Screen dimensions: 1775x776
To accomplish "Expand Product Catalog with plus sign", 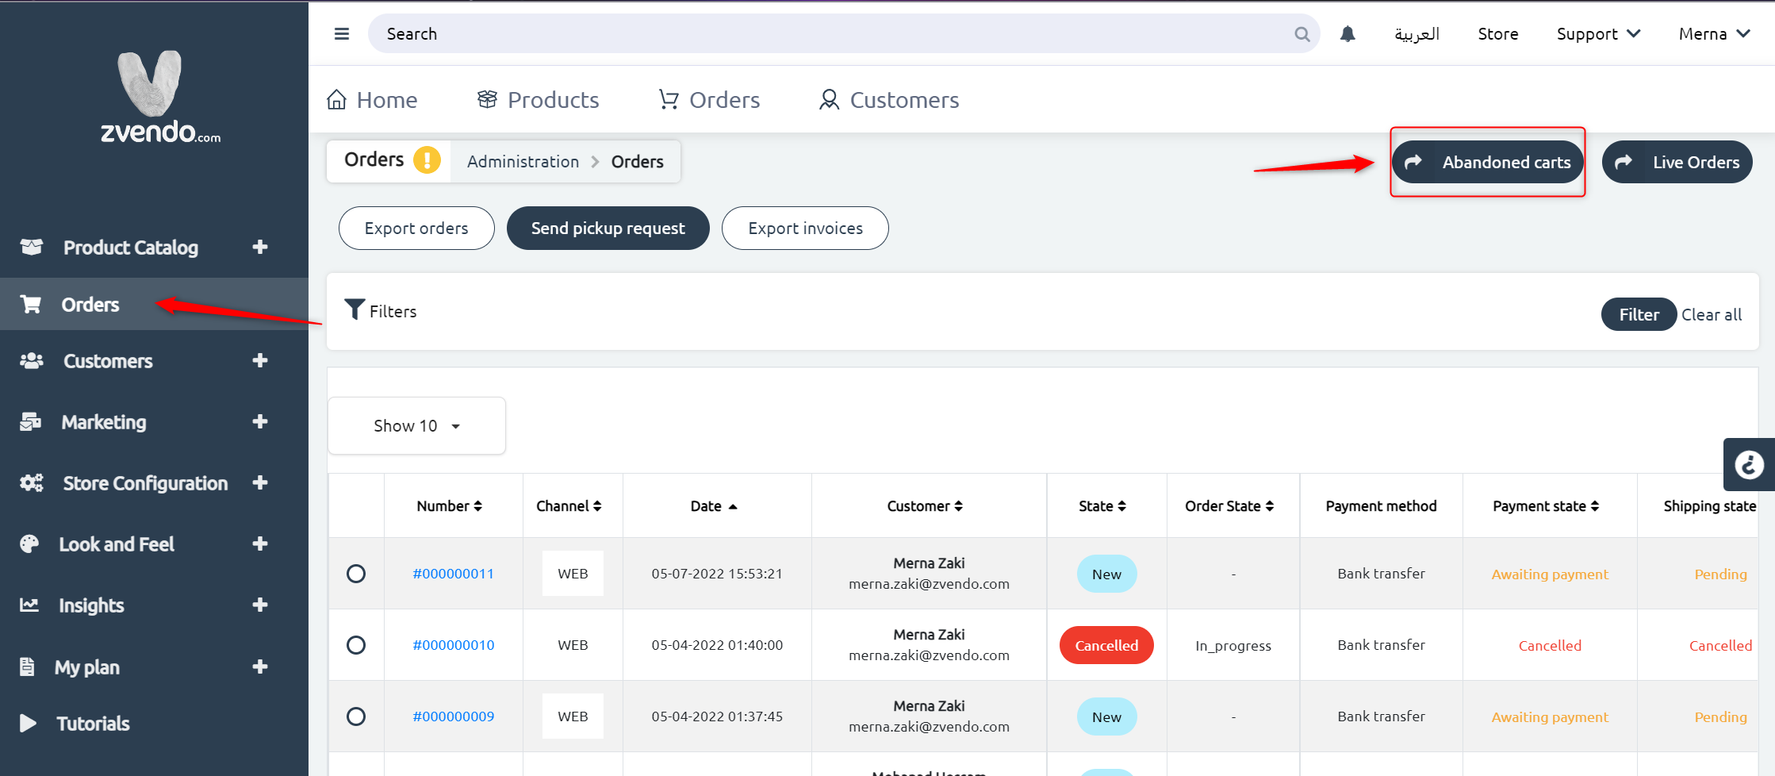I will click(x=260, y=247).
